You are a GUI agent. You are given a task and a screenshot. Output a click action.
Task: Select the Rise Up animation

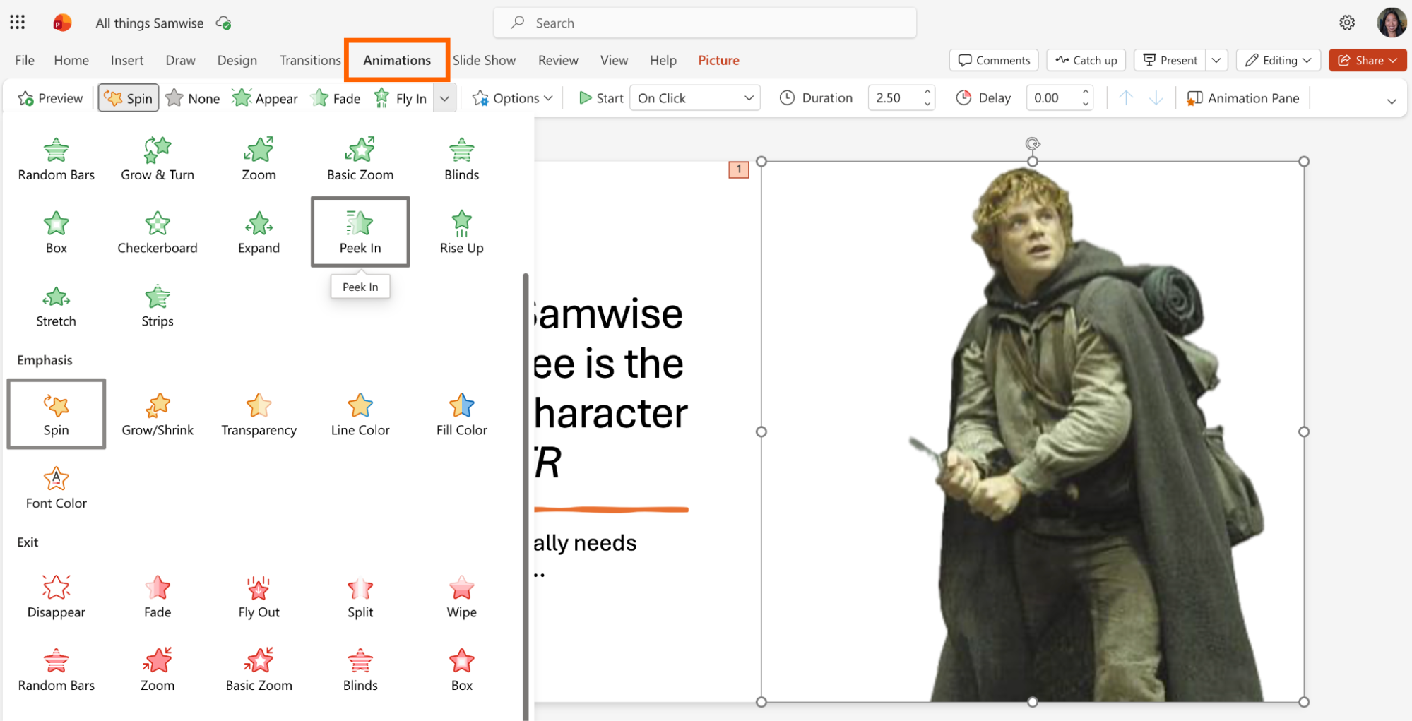(461, 233)
